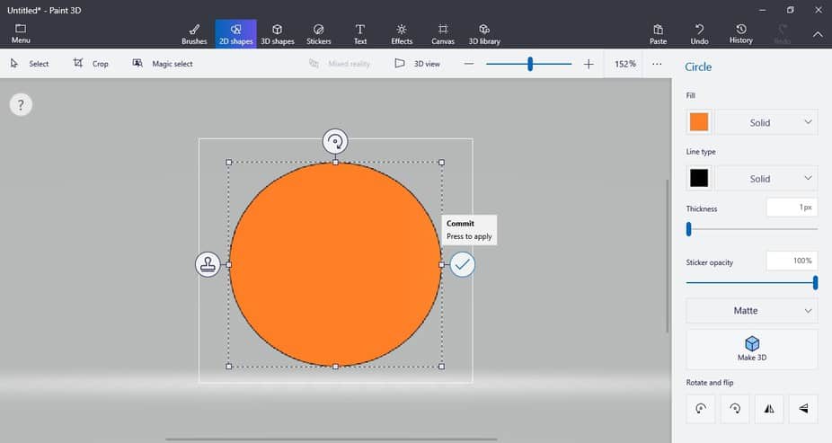Screen dimensions: 832x443
Task: Rotate the shape right 90 degrees
Action: [734, 409]
